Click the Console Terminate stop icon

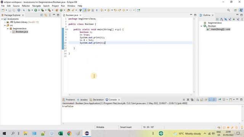[x=184, y=100]
